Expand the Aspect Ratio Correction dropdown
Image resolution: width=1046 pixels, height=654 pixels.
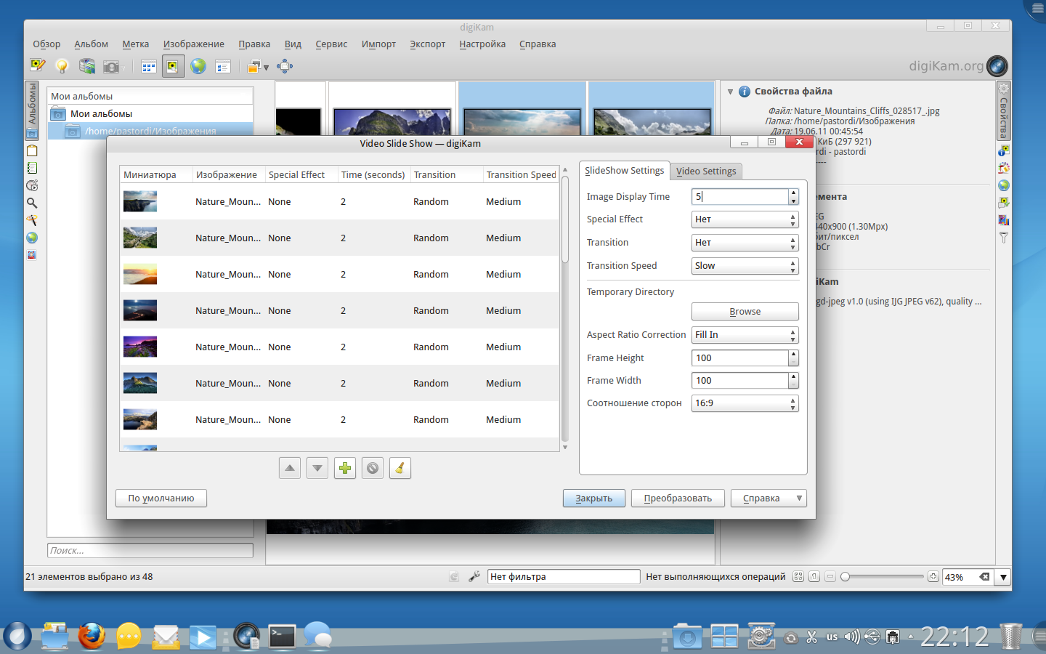[x=745, y=335]
